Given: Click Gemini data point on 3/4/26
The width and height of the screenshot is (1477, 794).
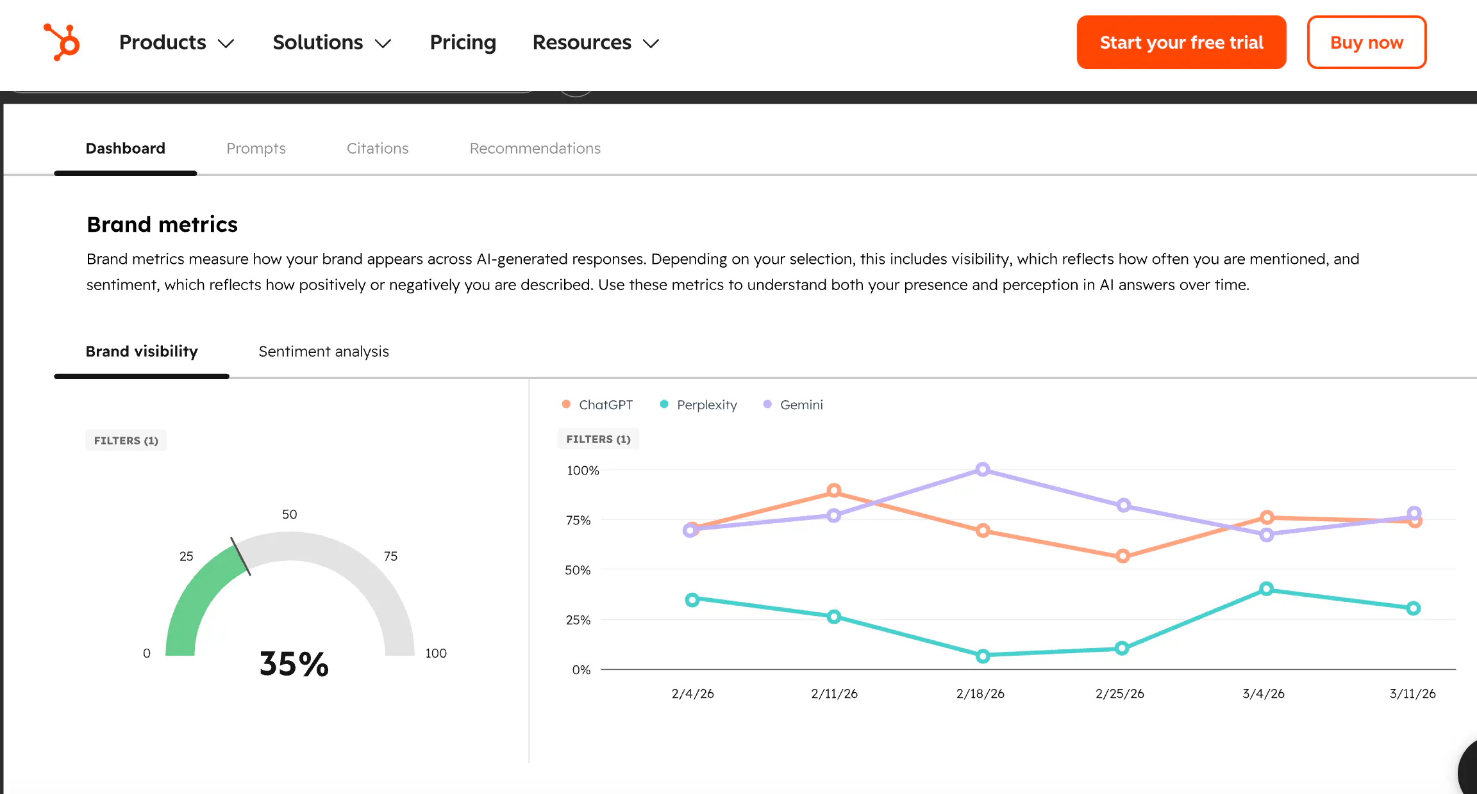Looking at the screenshot, I should pyautogui.click(x=1266, y=535).
